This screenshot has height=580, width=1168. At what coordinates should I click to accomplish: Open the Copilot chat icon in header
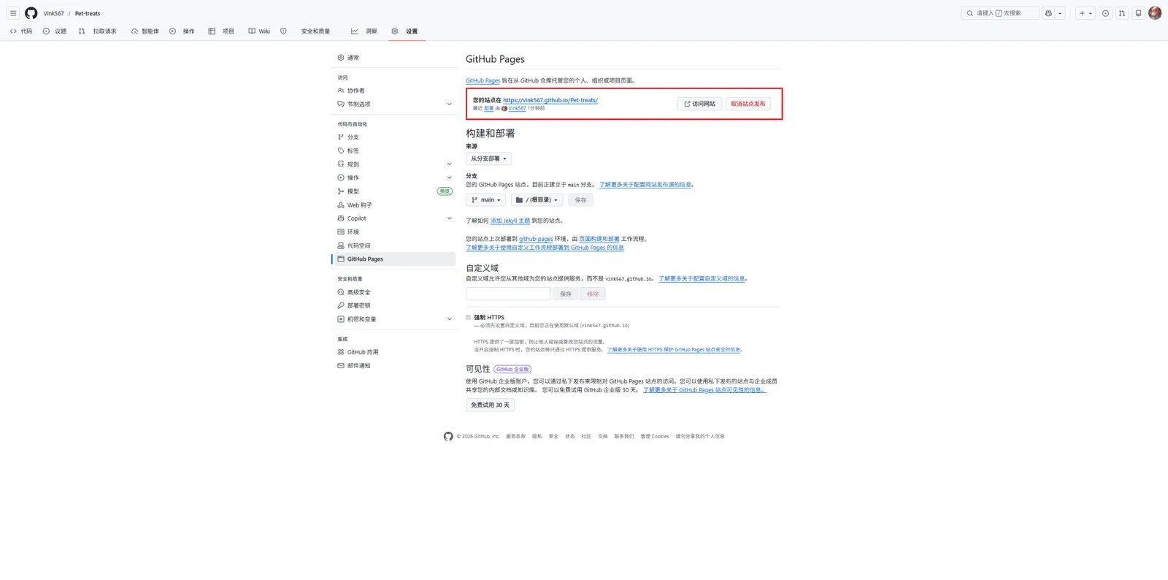(x=1048, y=13)
